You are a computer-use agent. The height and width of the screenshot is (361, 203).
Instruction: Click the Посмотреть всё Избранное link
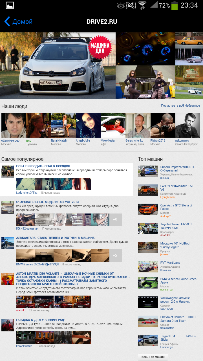pos(180,105)
